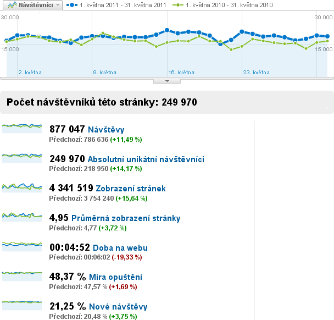The image size is (334, 320).
Task: Click the Absolutní unikátní návštěvníci sparkline
Action: pyautogui.click(x=22, y=158)
